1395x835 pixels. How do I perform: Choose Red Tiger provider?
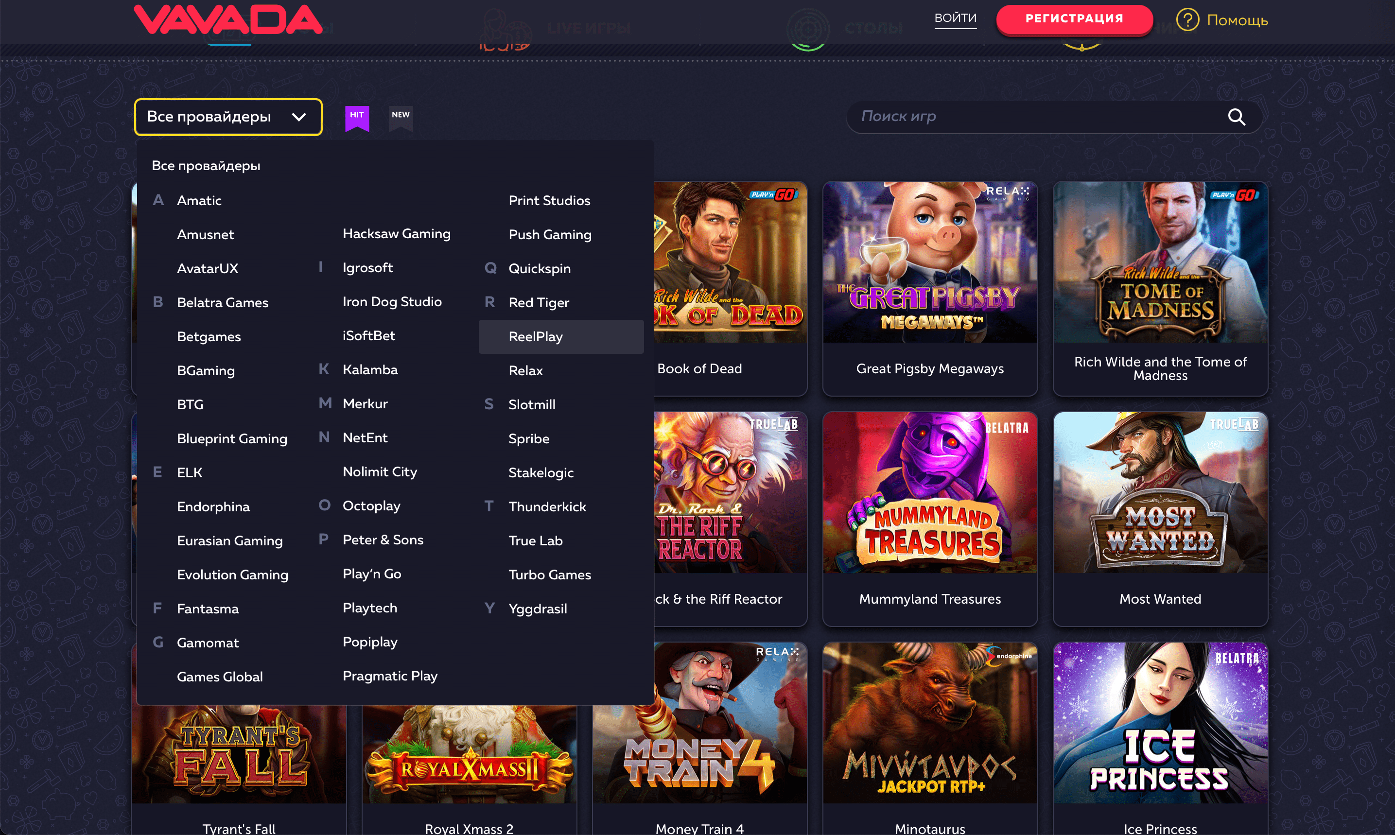pyautogui.click(x=539, y=303)
